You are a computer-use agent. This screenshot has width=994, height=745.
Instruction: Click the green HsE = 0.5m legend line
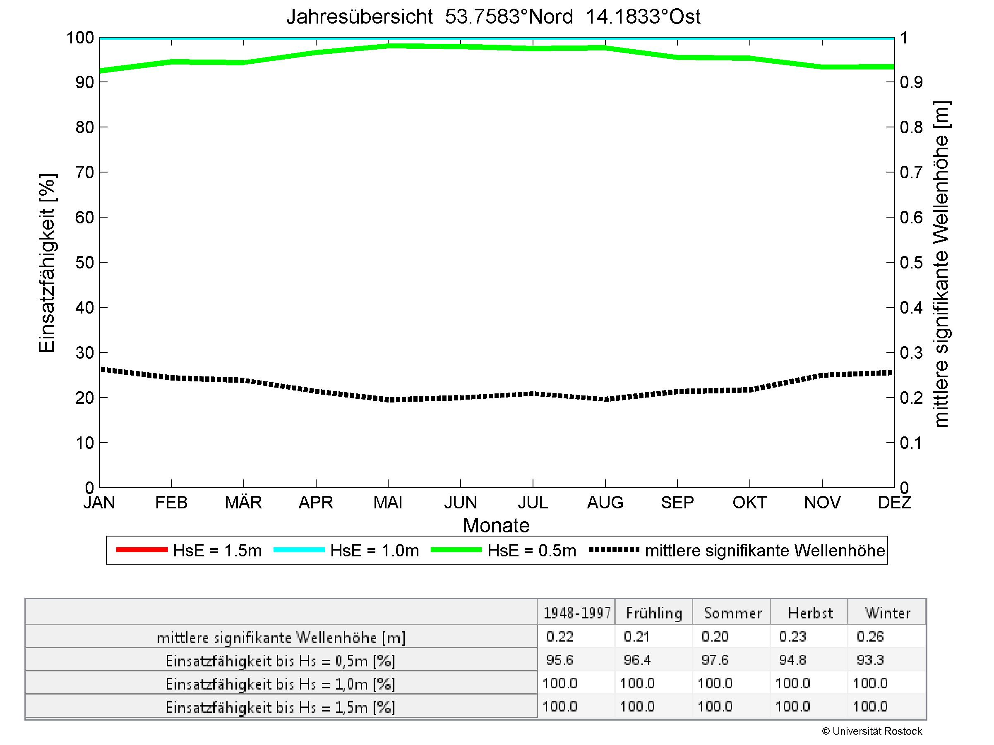456,550
